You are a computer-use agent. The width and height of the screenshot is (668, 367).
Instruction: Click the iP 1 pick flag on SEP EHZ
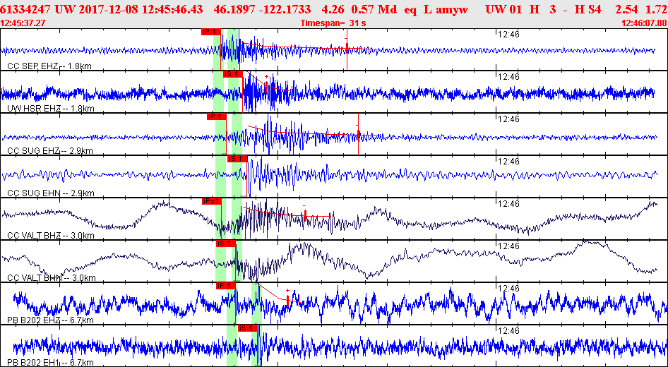(x=211, y=31)
